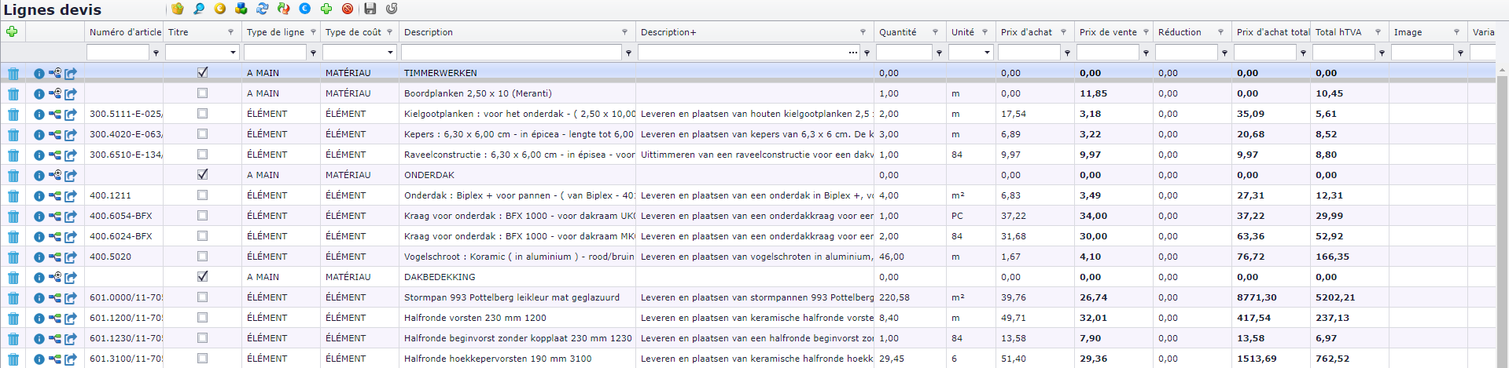Uncheck Titre checkbox on ONDERDAK row
This screenshot has height=368, width=1509.
pos(202,174)
